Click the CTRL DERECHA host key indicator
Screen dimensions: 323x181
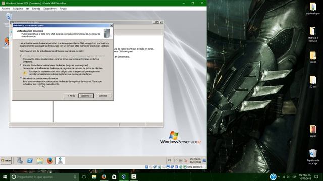point(195,167)
